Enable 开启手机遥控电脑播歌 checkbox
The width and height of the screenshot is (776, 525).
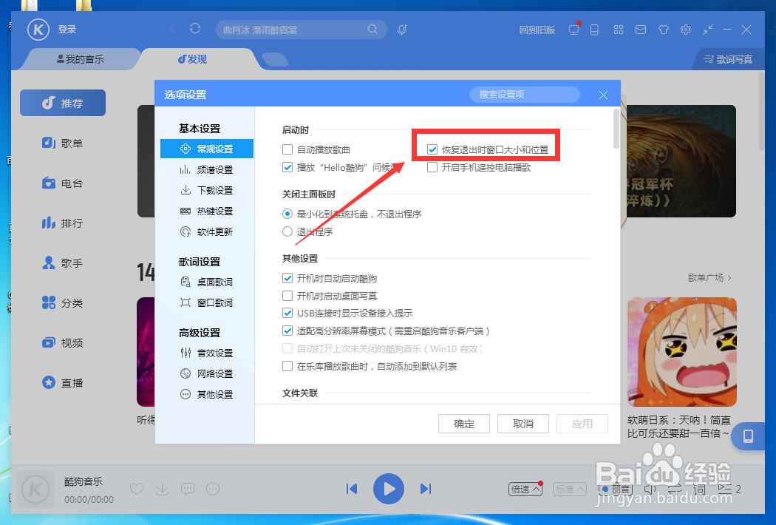(x=432, y=167)
